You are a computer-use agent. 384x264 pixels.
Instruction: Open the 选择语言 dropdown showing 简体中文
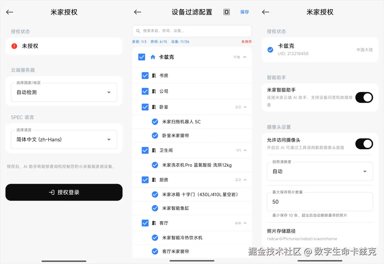click(64, 139)
